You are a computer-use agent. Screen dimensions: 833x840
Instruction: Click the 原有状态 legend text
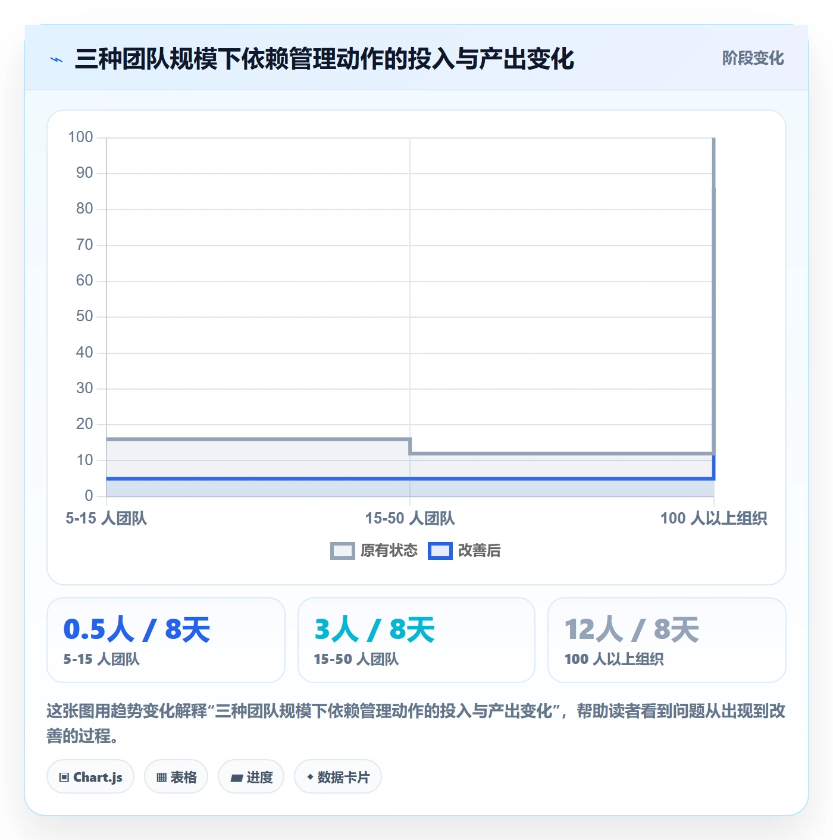pyautogui.click(x=389, y=551)
